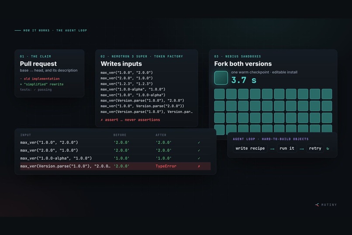
Task: Click AFTER value '1.0.0' in the alpha row
Action: point(164,158)
